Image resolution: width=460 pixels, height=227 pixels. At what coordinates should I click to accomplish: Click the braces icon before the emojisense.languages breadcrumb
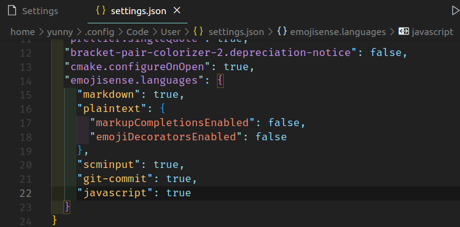(x=282, y=31)
